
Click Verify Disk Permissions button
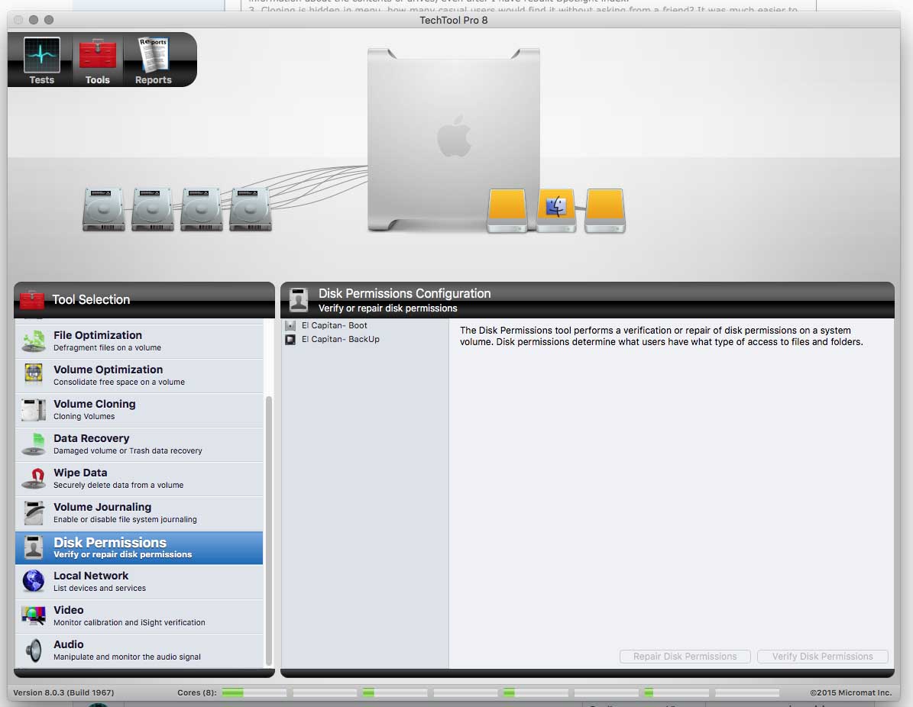pos(822,657)
